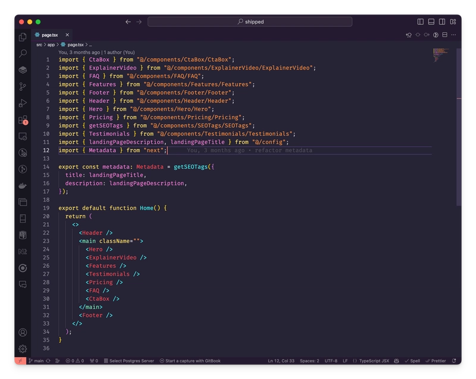Click Start a capture with GitBook
Image resolution: width=476 pixels, height=379 pixels.
click(190, 361)
